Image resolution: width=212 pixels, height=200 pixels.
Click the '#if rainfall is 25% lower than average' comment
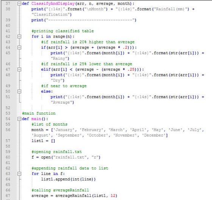[x=87, y=64]
